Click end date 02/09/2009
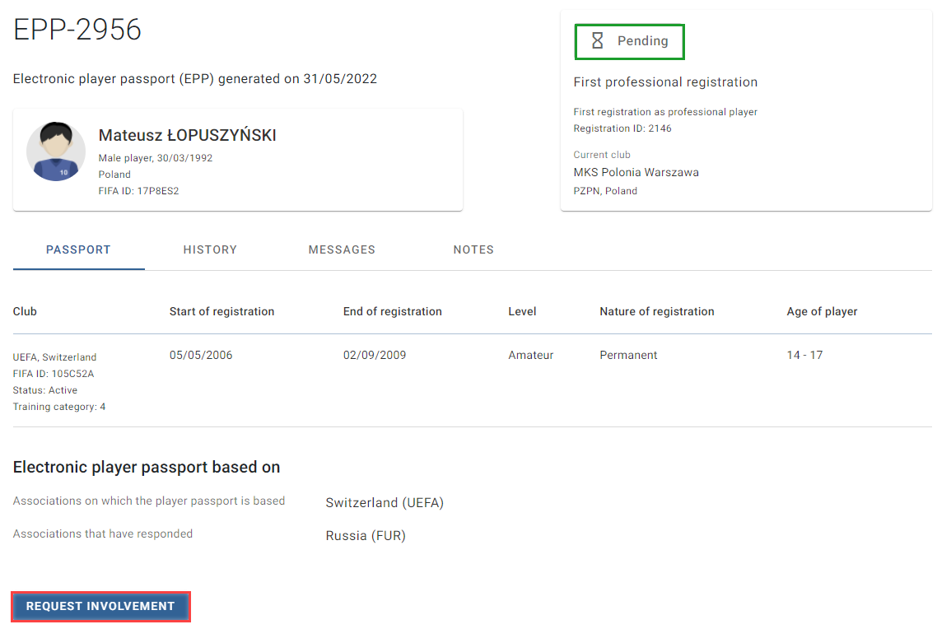 click(374, 355)
